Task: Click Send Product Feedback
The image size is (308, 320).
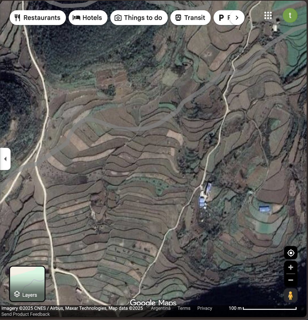Action: (26, 314)
